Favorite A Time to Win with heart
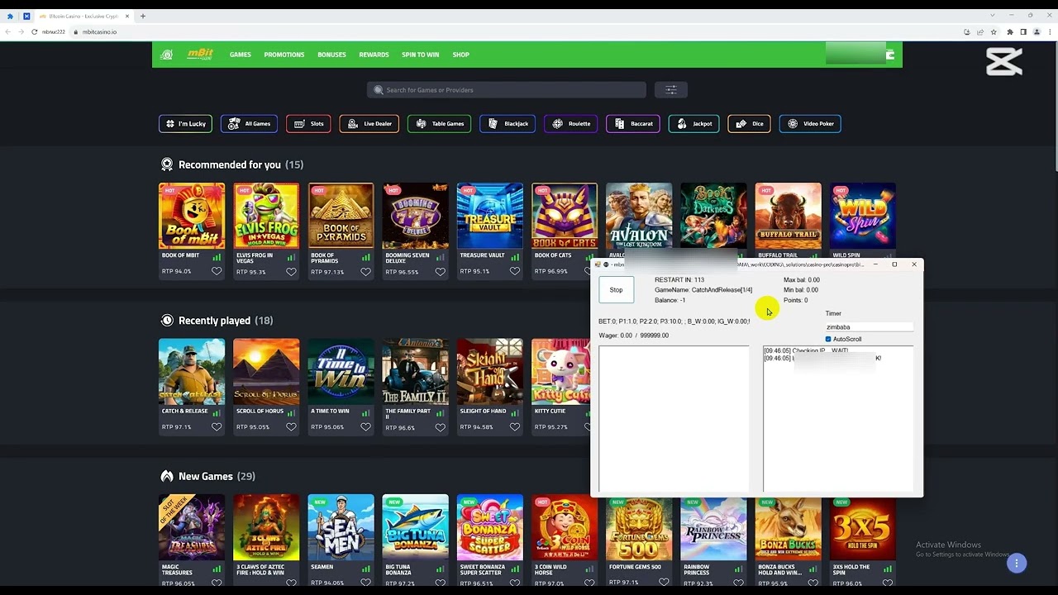The width and height of the screenshot is (1058, 595). (365, 427)
